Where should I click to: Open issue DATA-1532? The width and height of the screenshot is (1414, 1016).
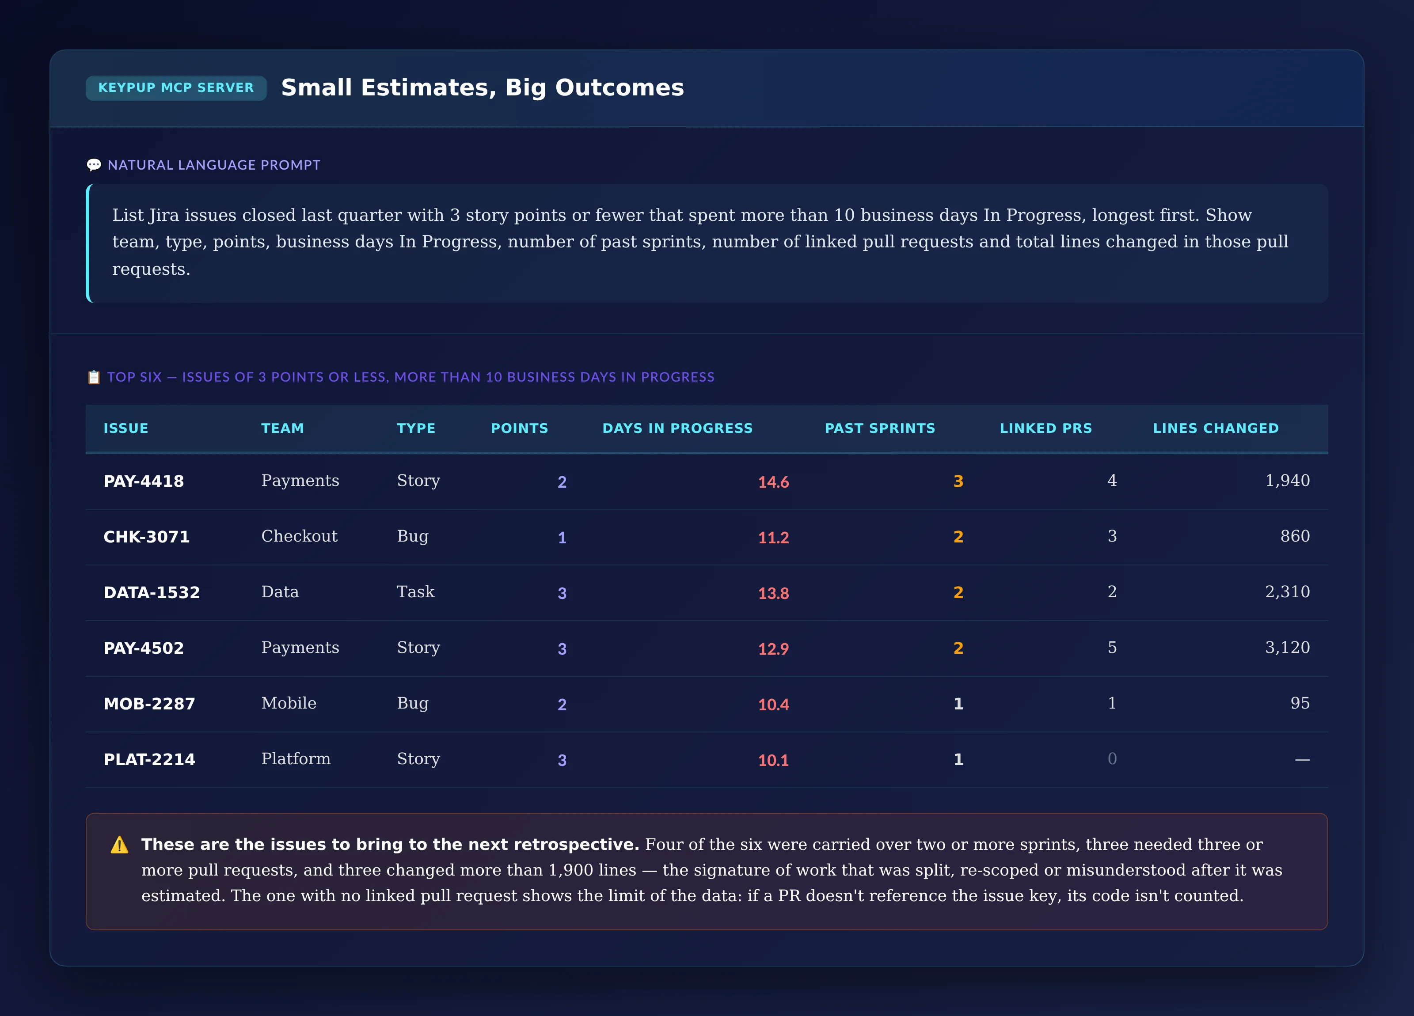(x=152, y=592)
